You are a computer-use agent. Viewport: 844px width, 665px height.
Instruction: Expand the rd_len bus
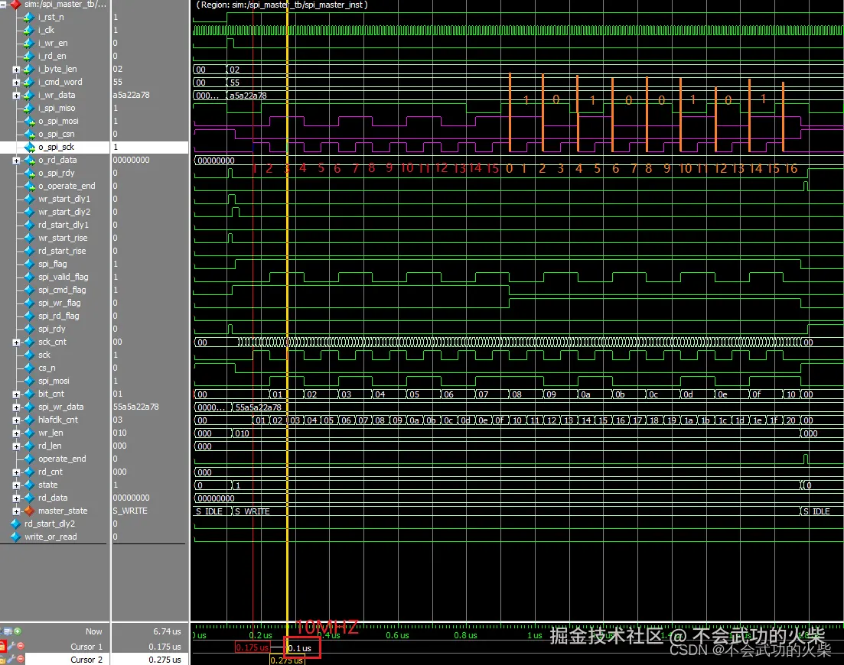[x=16, y=446]
